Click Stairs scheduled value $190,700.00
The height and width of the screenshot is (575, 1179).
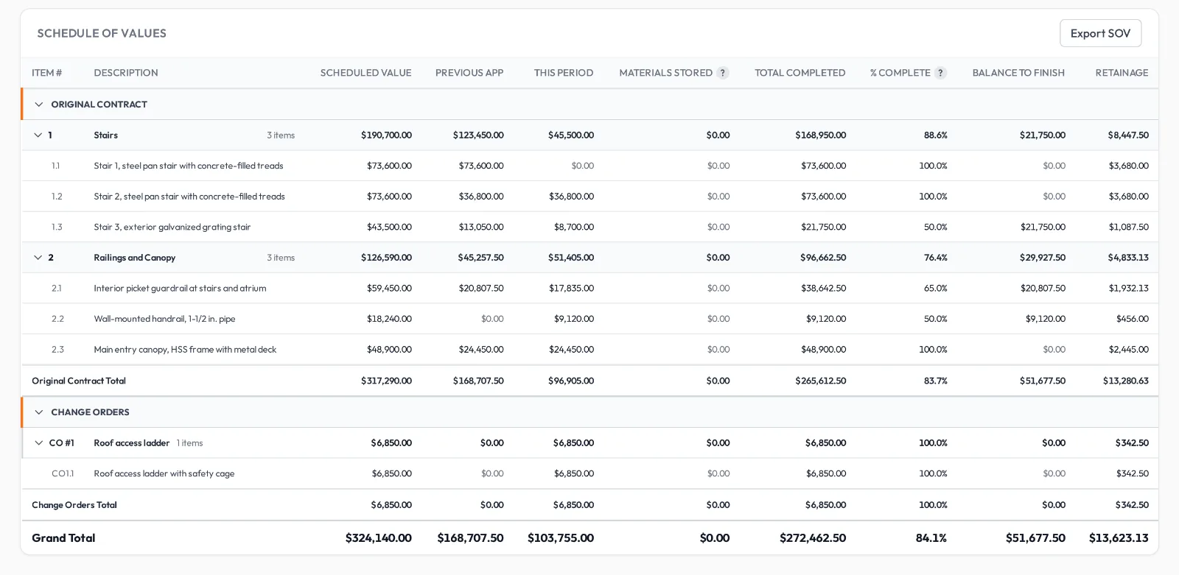coord(386,135)
